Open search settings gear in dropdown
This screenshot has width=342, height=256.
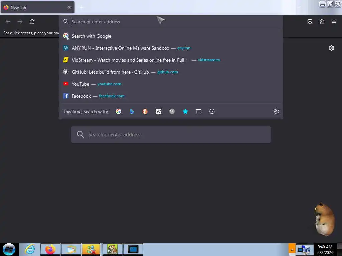point(276,111)
